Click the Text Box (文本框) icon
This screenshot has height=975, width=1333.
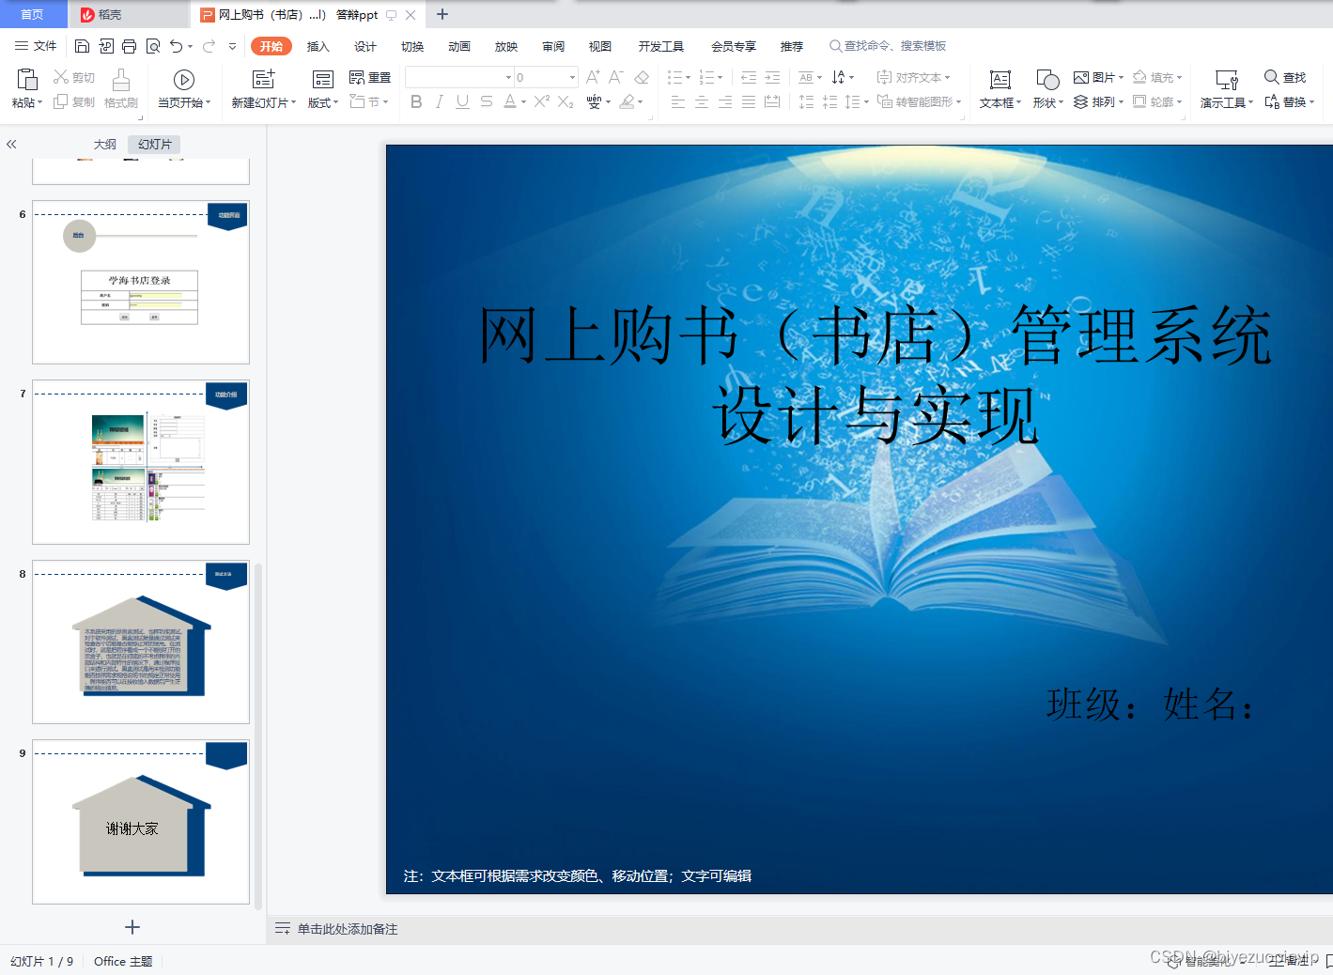click(1000, 80)
